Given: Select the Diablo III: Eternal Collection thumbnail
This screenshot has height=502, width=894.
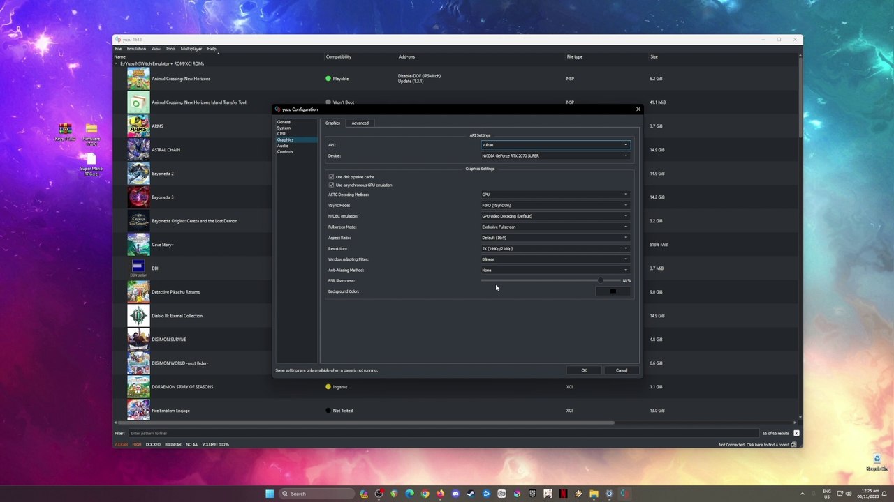Looking at the screenshot, I should click(138, 316).
